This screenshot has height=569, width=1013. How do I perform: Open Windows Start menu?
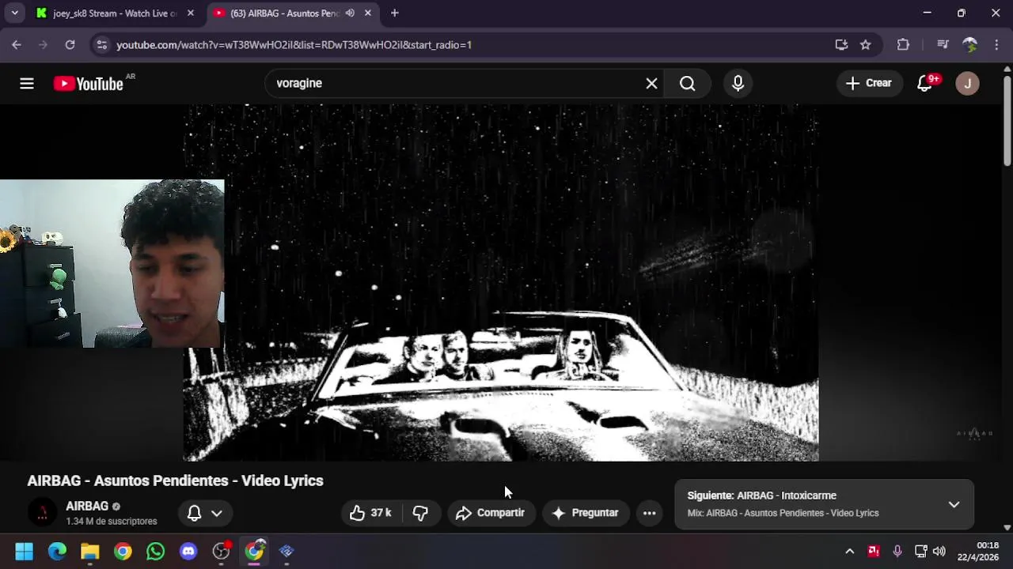25,551
